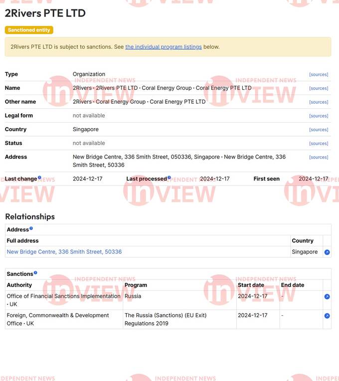
Task: Click the 'Start date' column header
Action: point(251,285)
